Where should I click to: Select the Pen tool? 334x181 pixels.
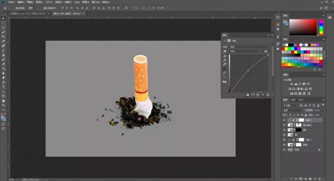(3, 82)
